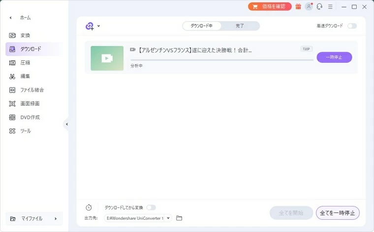This screenshot has height=232, width=374.
Task: Click the DVD作成 disc icon
Action: (12, 117)
